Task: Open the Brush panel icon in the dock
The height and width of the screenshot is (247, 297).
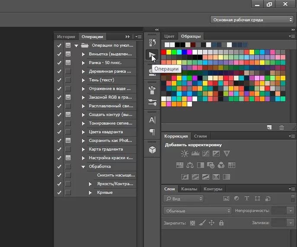Action: (x=152, y=102)
